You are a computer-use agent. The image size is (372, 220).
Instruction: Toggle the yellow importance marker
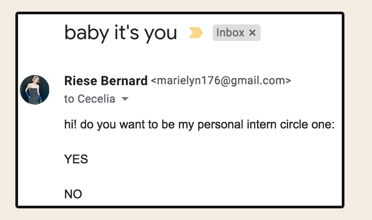pos(196,33)
